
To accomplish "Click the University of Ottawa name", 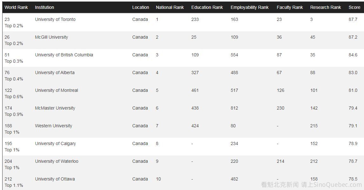I will pos(55,179).
